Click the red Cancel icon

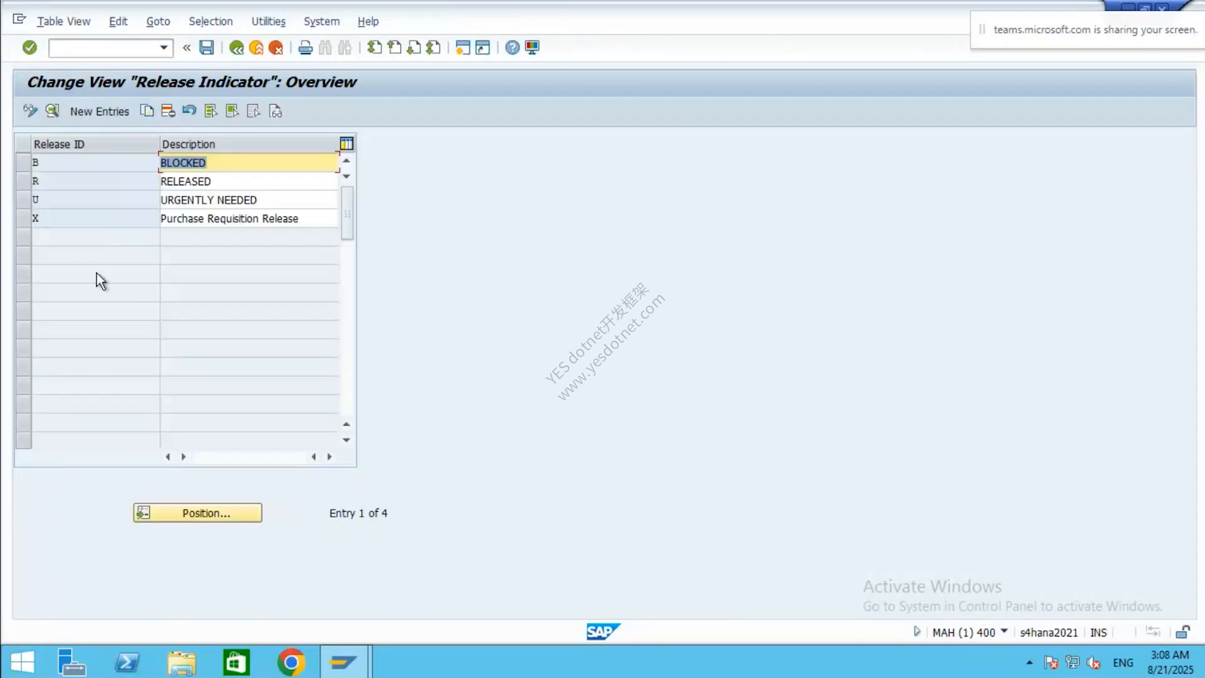tap(276, 48)
